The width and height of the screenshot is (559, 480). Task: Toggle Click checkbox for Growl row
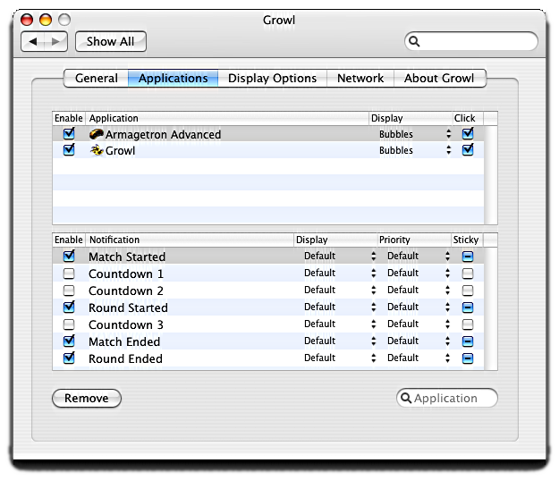coord(468,150)
